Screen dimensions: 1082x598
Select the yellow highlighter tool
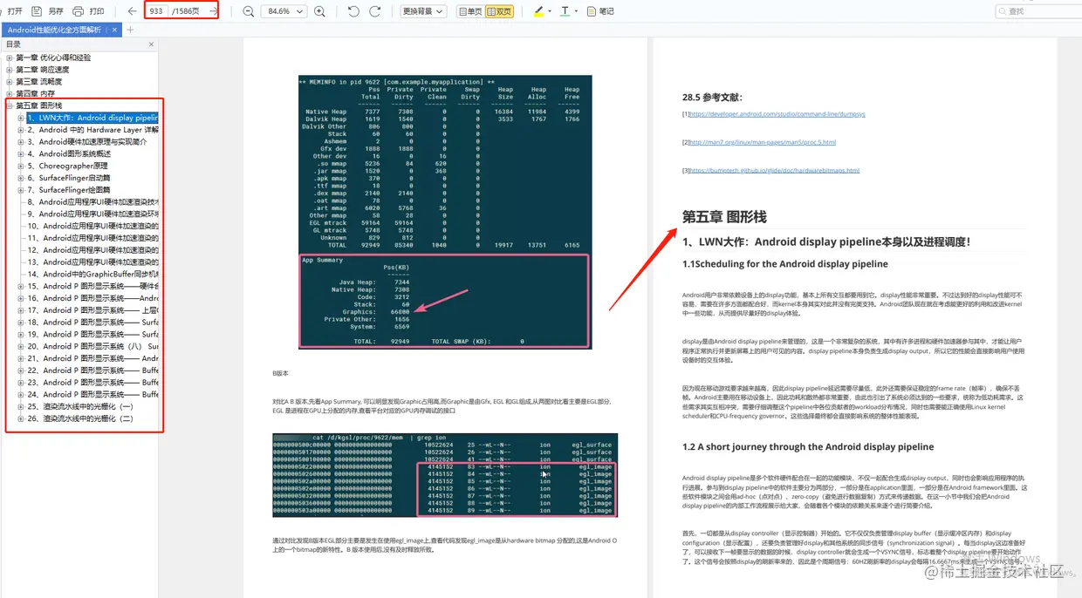coord(538,11)
